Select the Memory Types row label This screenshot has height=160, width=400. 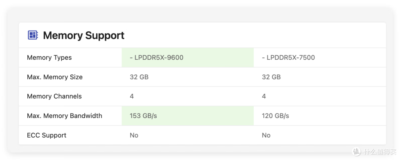[x=49, y=58]
